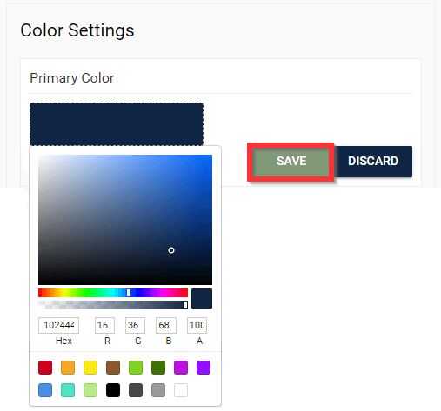Screen dimensions: 441x411
Task: Click the Primary Color dashed preview box
Action: point(117,124)
